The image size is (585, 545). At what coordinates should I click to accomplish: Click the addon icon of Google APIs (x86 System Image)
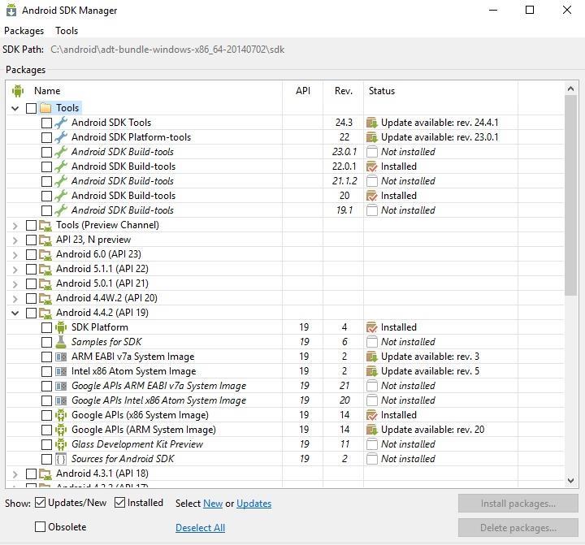tap(61, 415)
